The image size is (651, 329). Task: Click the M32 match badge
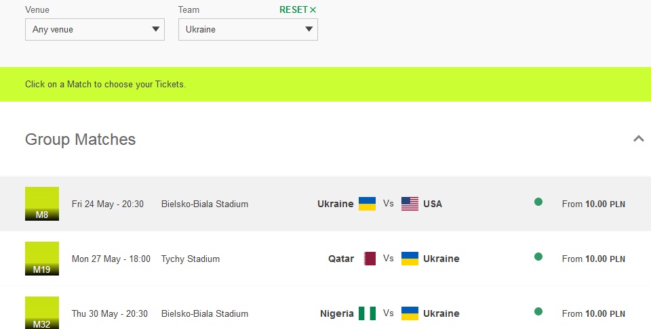[x=42, y=313]
